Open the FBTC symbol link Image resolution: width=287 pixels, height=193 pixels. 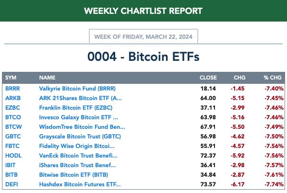12,146
